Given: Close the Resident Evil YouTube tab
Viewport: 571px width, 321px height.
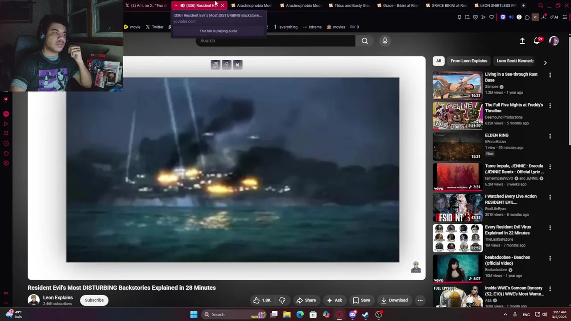Looking at the screenshot, I should 222,5.
